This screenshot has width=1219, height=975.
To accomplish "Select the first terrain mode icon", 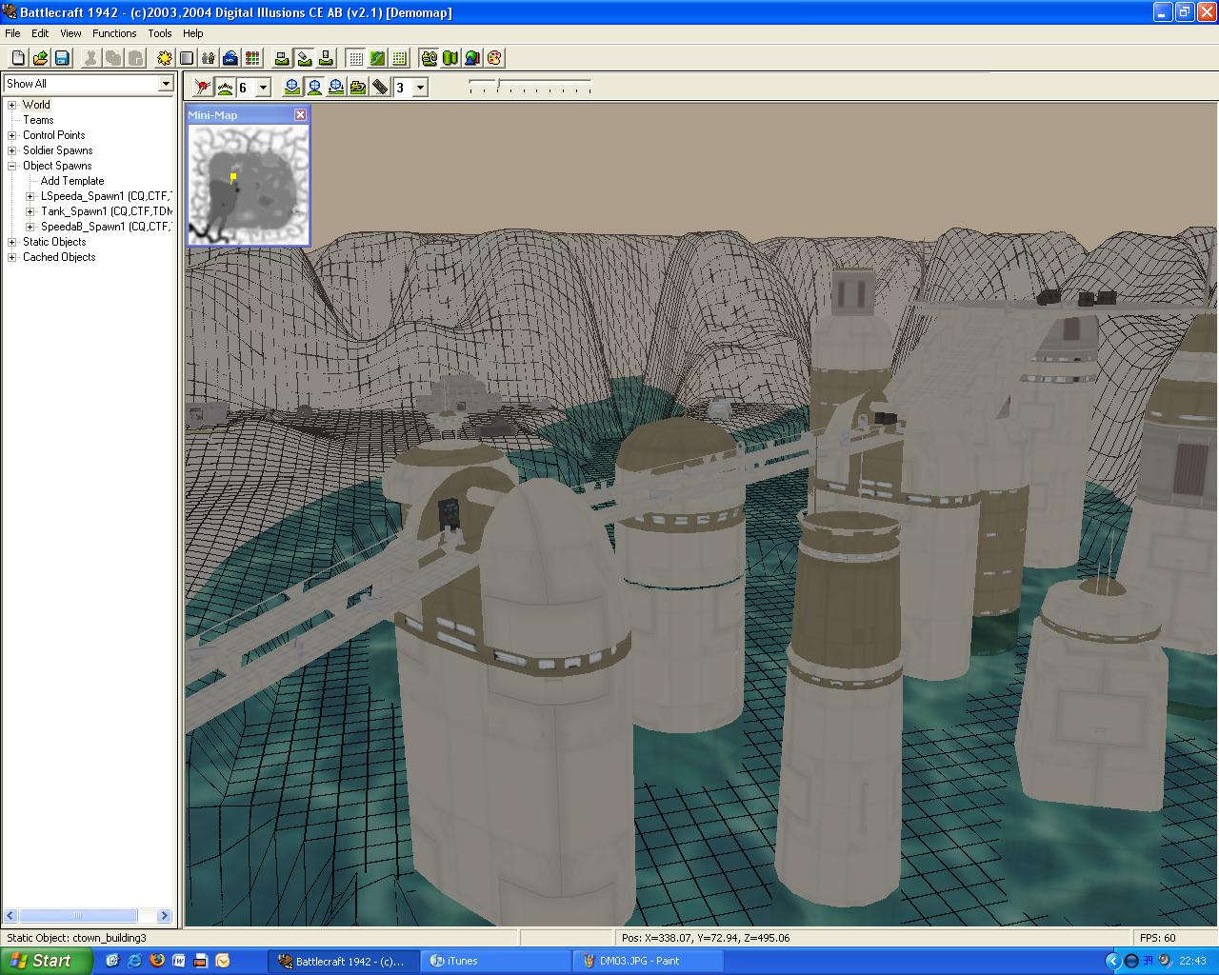I will tap(282, 58).
